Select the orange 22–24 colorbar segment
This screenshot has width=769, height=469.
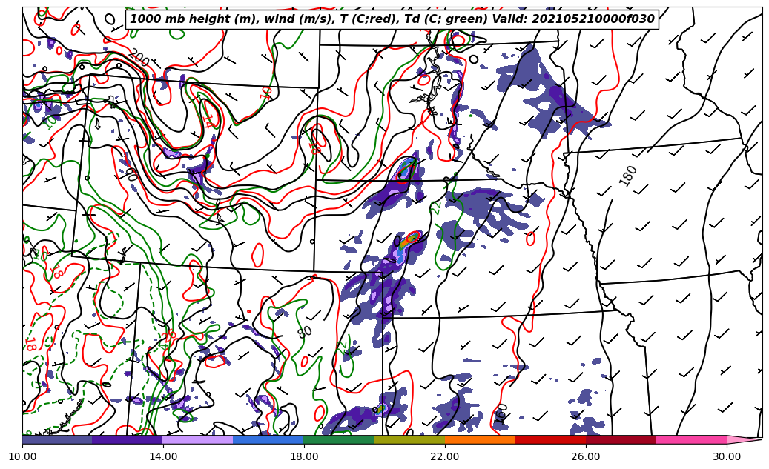tap(480, 439)
